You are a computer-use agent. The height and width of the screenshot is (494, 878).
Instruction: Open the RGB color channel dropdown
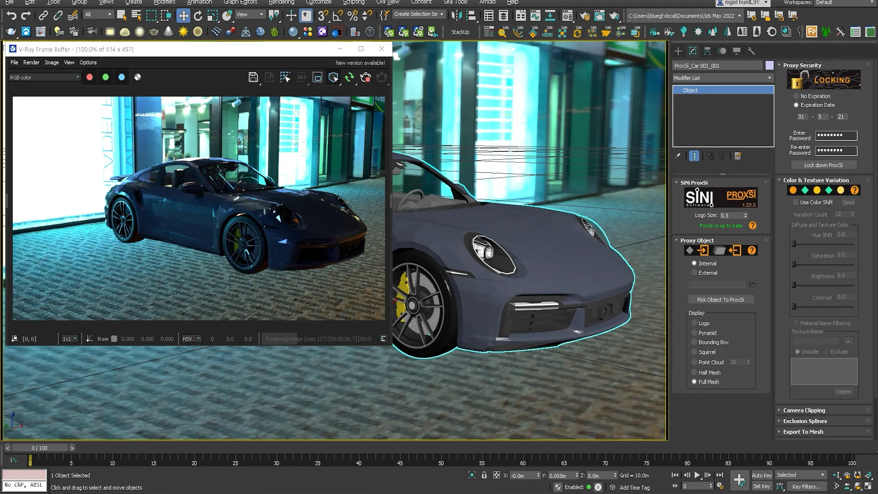(x=44, y=77)
